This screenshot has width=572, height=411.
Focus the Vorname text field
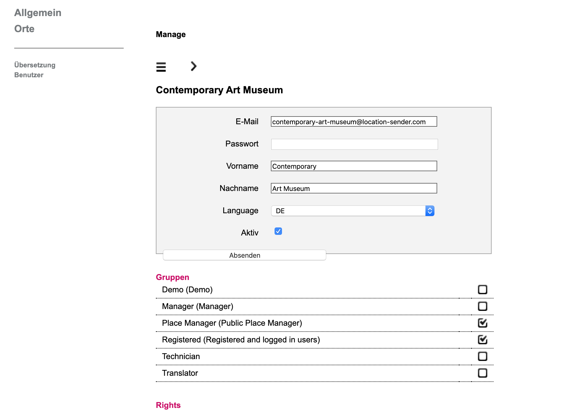click(x=354, y=166)
